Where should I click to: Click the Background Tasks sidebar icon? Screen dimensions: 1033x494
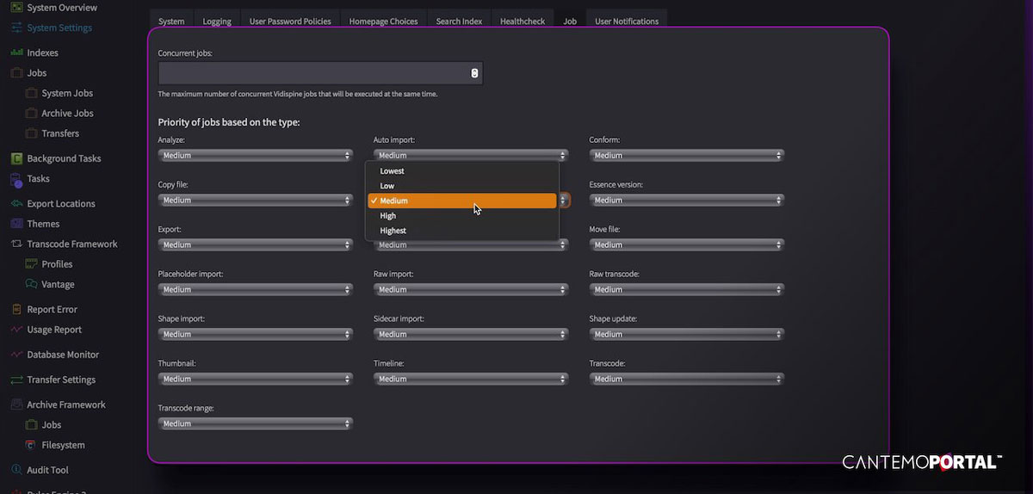tap(16, 158)
